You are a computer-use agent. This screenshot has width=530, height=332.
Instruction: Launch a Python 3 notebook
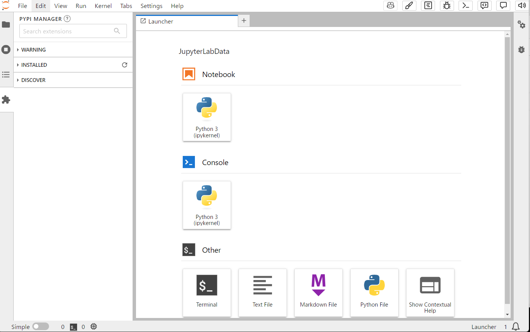[x=207, y=117]
